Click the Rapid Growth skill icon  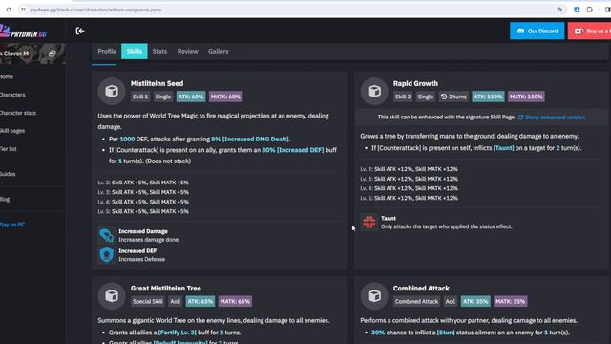click(374, 92)
